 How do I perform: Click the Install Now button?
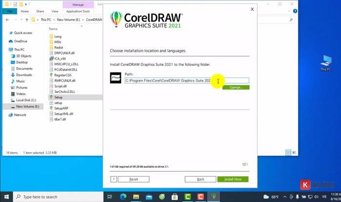pos(232,179)
